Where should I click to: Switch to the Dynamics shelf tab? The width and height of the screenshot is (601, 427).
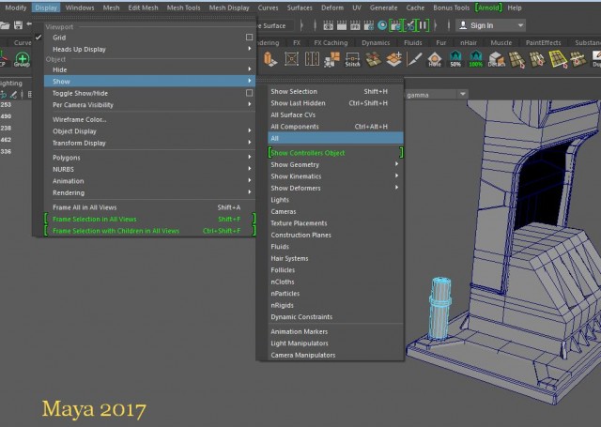(x=376, y=43)
